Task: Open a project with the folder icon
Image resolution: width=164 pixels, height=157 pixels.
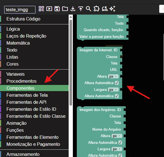Action: tap(65, 9)
